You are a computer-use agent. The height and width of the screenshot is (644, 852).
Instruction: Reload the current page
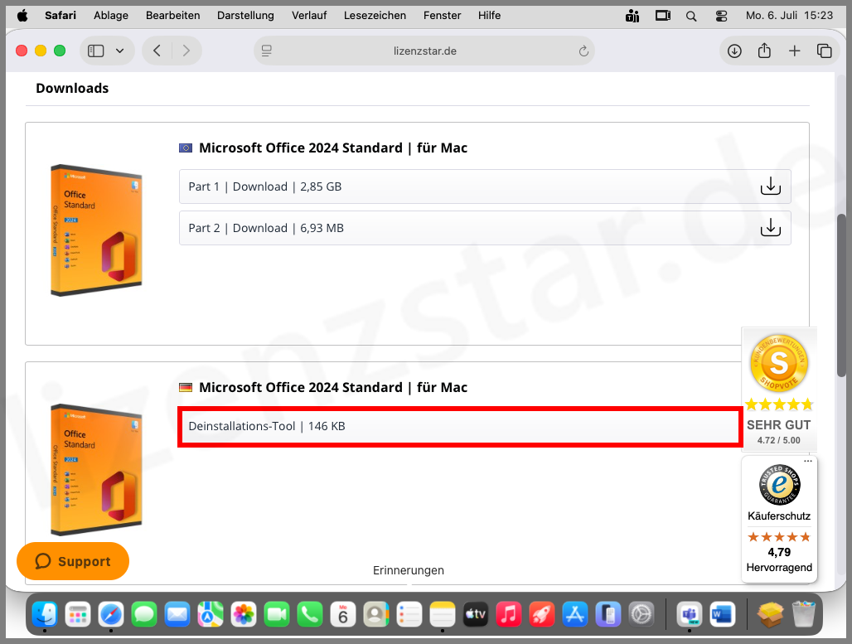583,51
